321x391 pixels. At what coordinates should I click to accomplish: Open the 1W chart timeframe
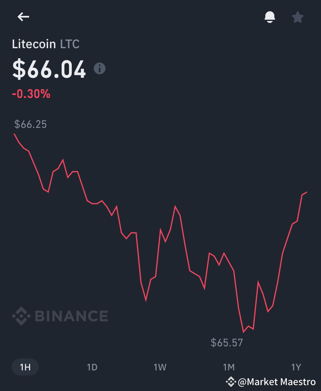tap(160, 367)
